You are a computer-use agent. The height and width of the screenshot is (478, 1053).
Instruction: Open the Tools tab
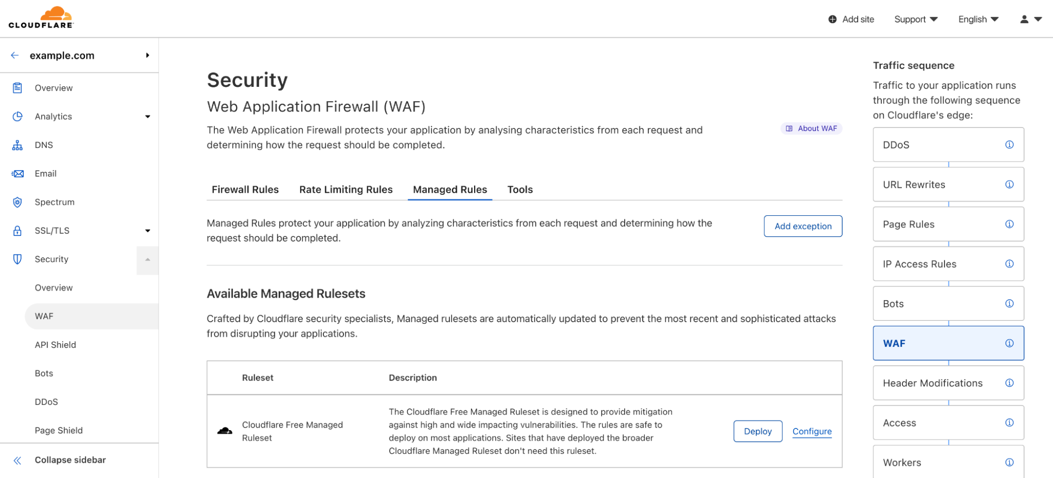pos(520,190)
